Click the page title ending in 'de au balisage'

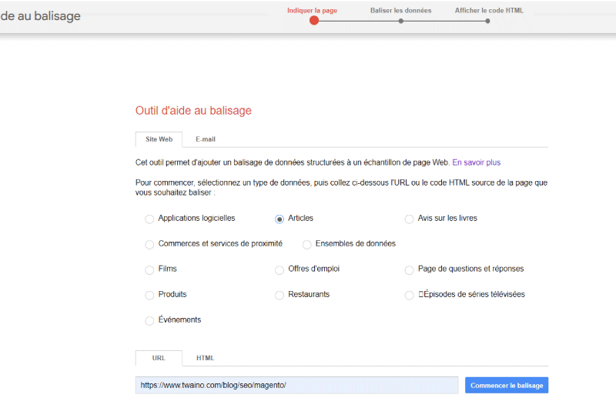tap(41, 16)
